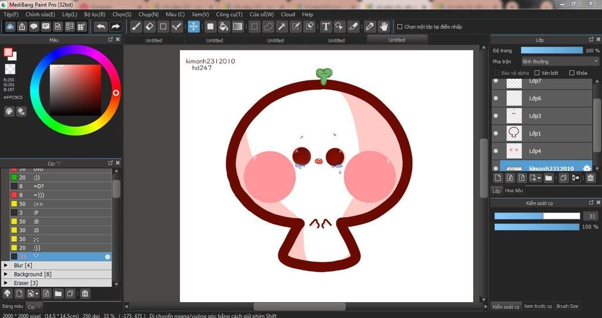602x318 pixels.
Task: Select the ':P' brush row
Action: click(61, 212)
